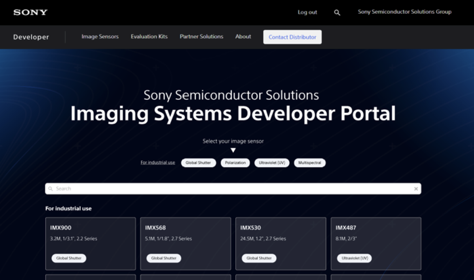Open Evaluation Kits menu
Image resolution: width=474 pixels, height=280 pixels.
coord(149,37)
